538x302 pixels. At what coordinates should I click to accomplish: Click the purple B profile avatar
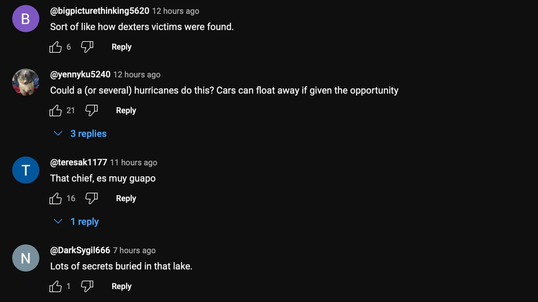(x=25, y=19)
